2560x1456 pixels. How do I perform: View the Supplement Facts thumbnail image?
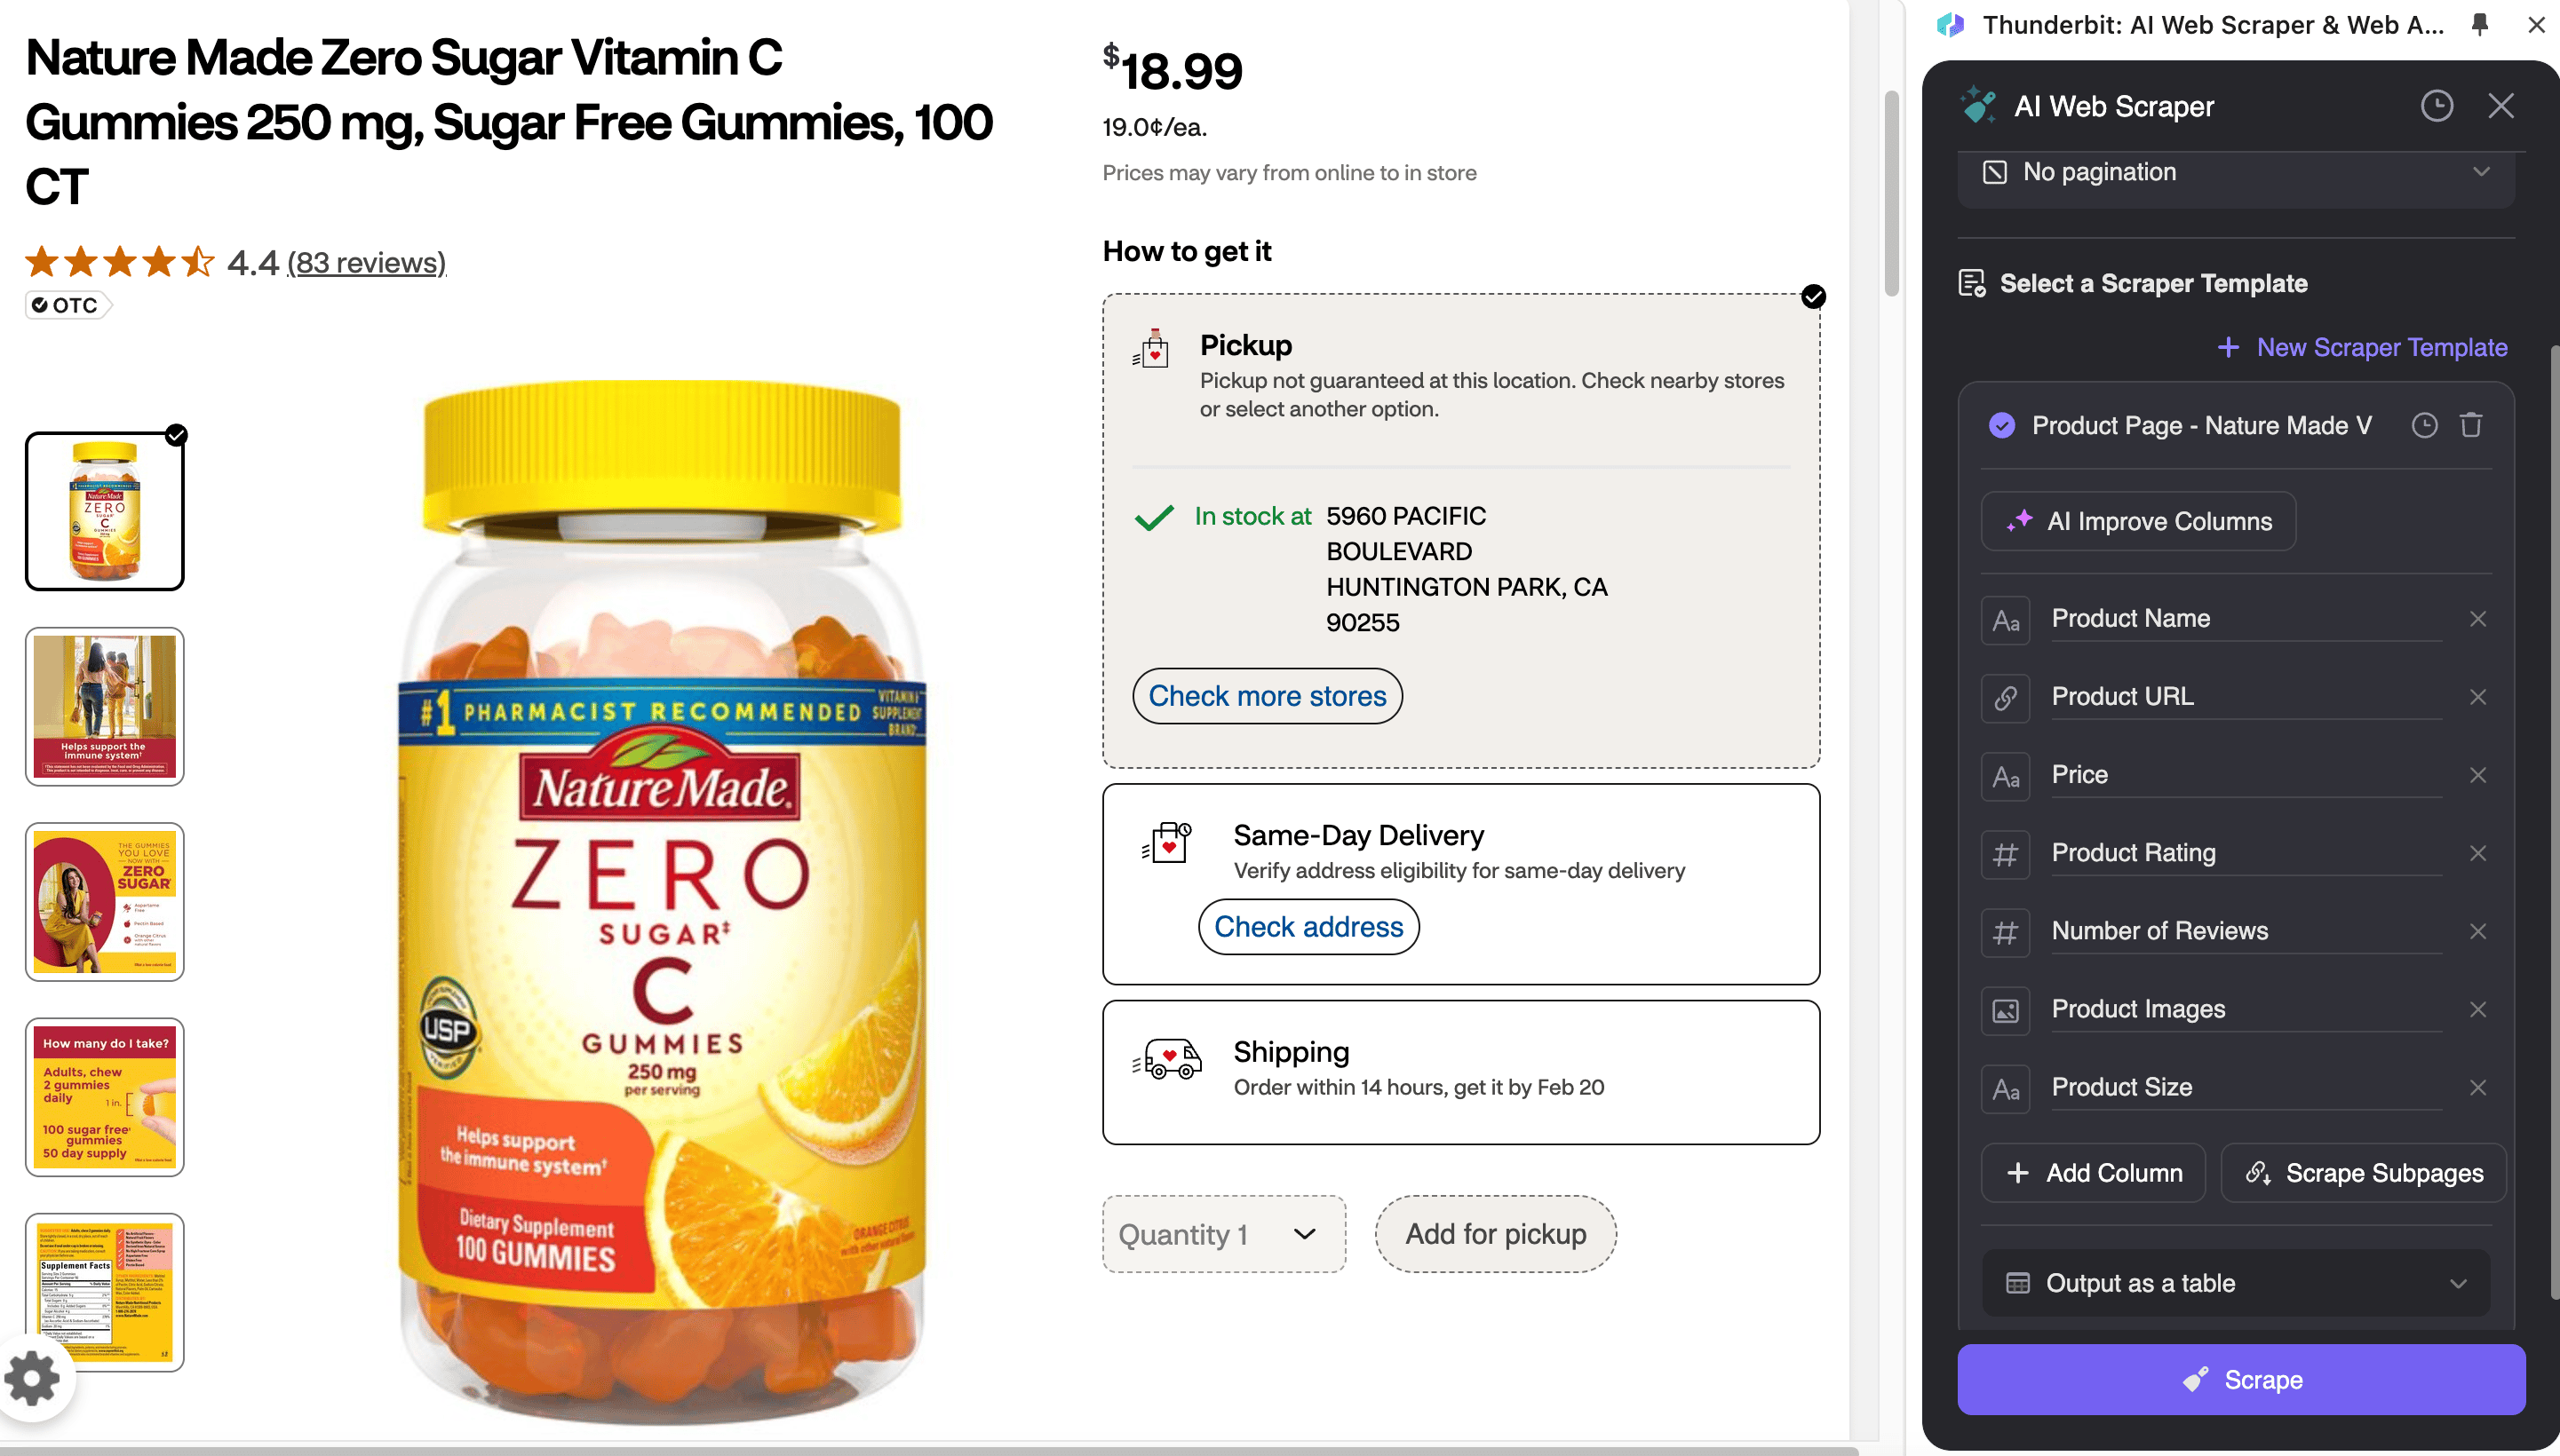coord(105,1292)
